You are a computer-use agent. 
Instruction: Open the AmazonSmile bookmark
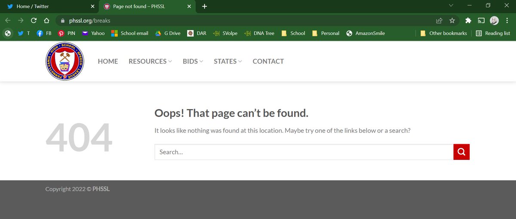click(x=365, y=33)
